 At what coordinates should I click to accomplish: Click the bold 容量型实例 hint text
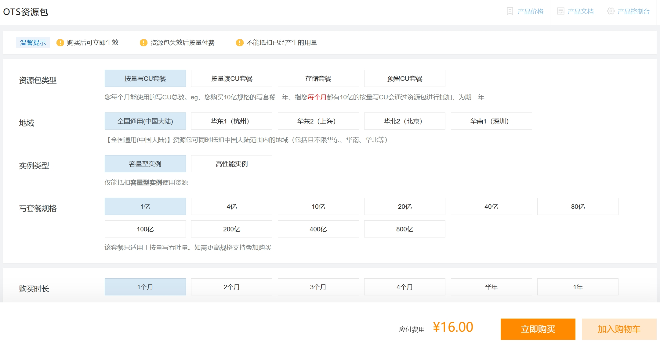[146, 183]
